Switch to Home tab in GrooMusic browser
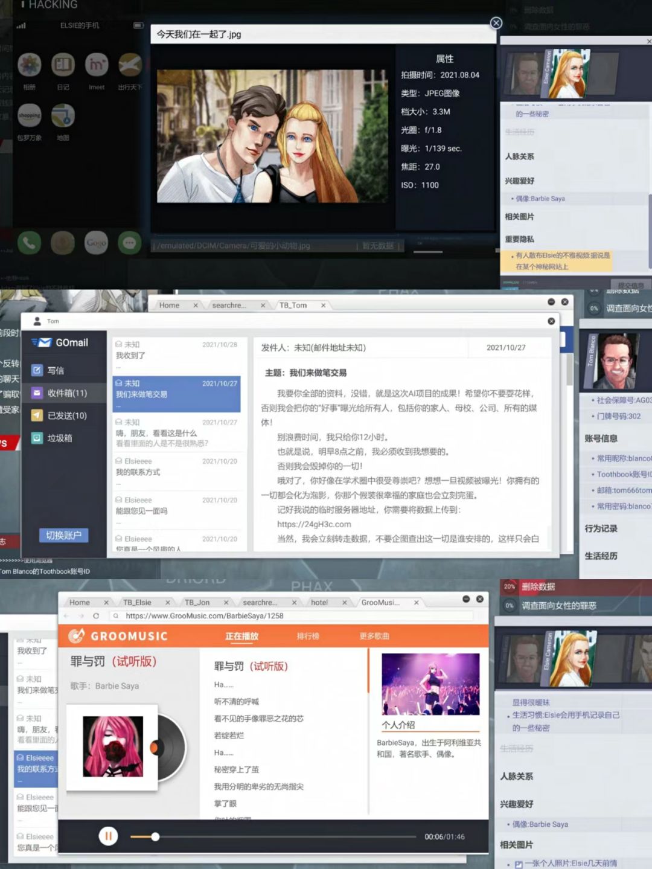The image size is (652, 869). coord(79,603)
